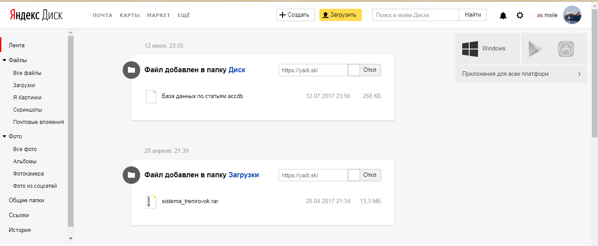598x246 pixels.
Task: Collapse the Фото section triangle
Action: pyautogui.click(x=4, y=137)
